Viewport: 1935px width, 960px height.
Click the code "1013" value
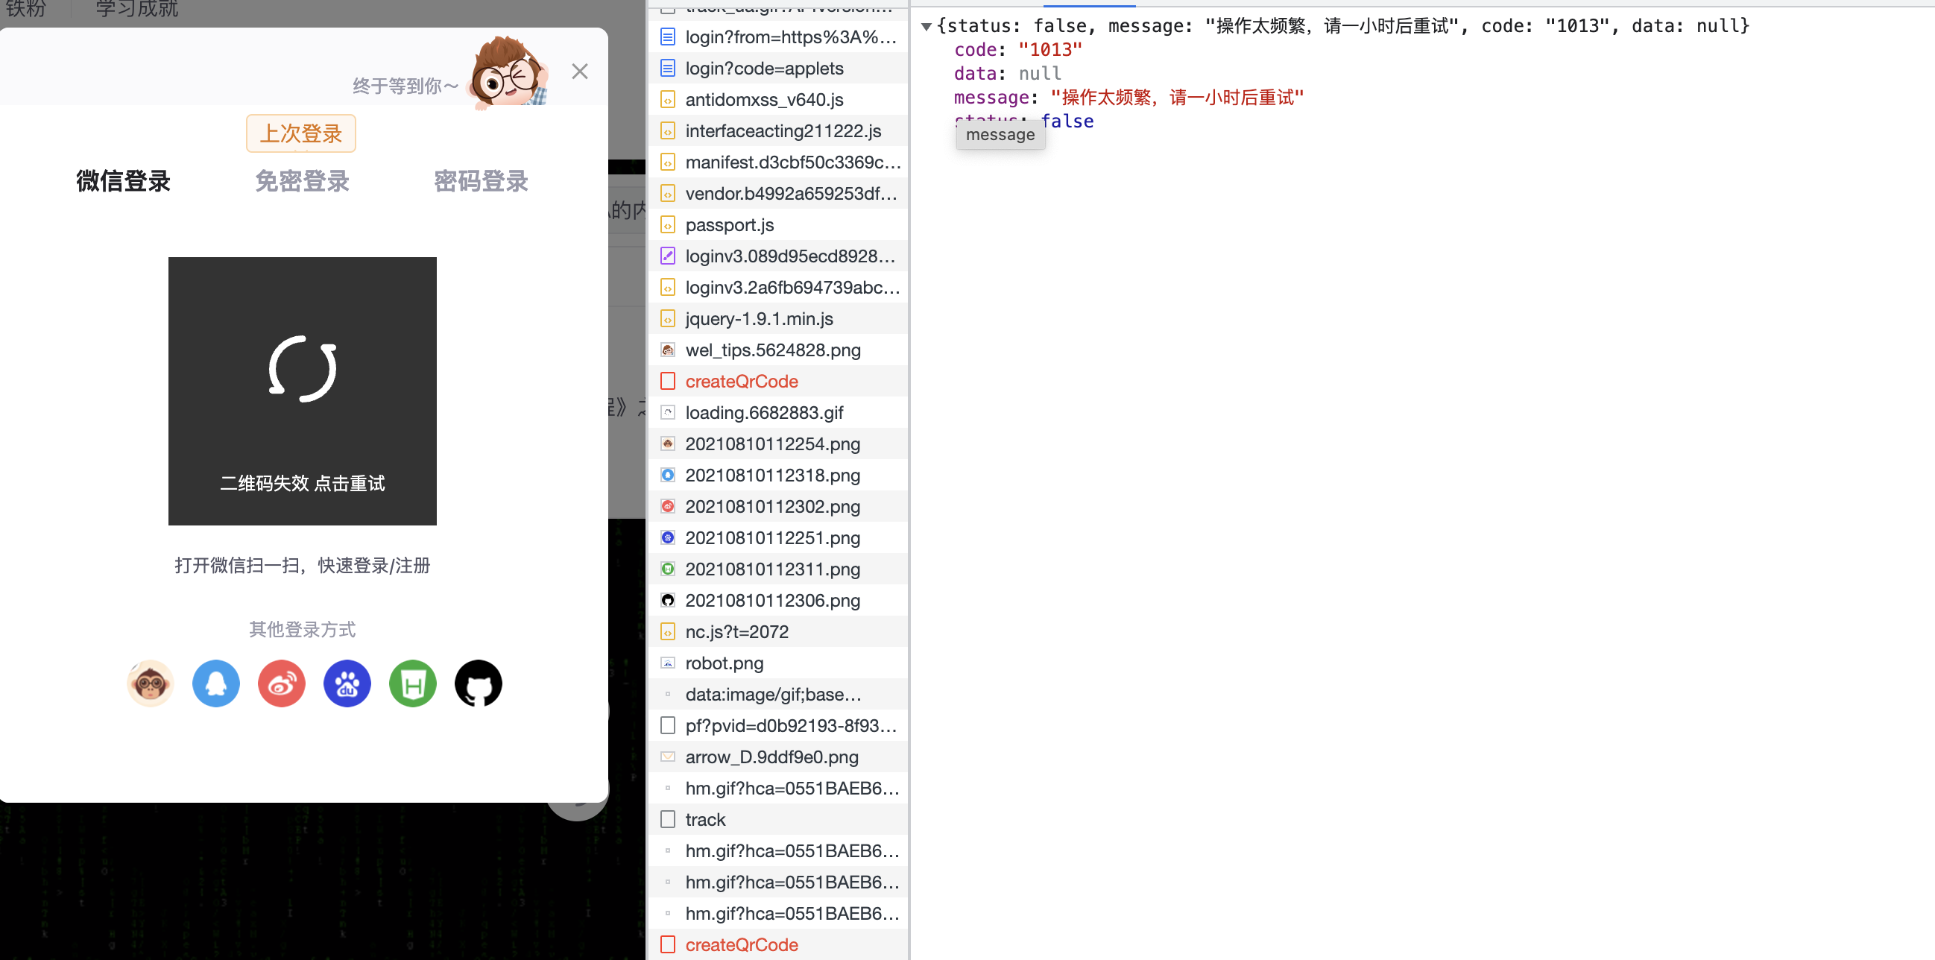coord(1049,50)
